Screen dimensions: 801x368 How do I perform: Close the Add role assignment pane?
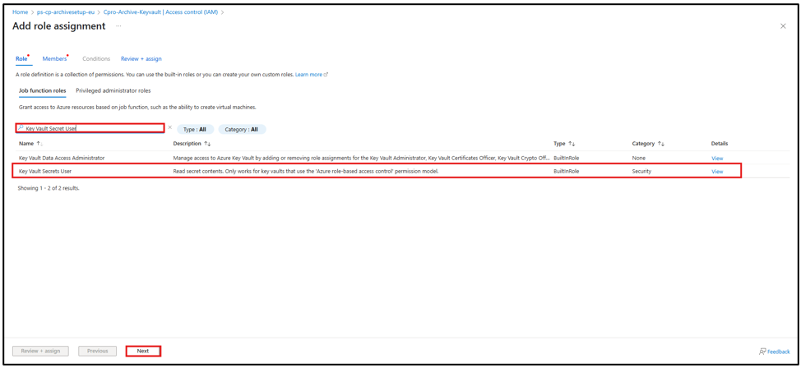[783, 26]
